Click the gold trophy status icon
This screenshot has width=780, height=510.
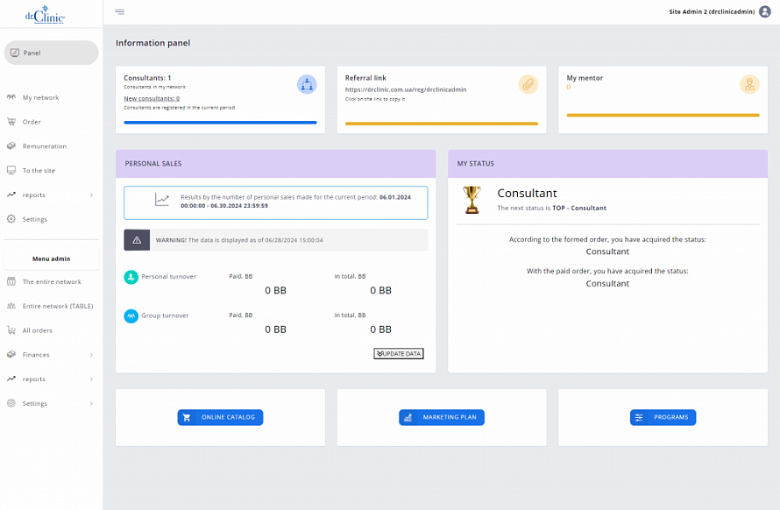click(472, 200)
